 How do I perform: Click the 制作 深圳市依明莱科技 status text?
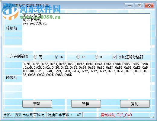(24, 115)
